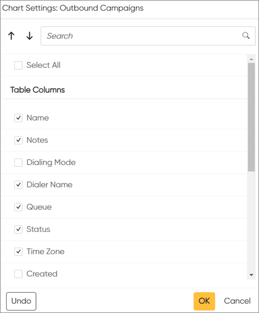The height and width of the screenshot is (313, 259).
Task: Click into the Search input field
Action: pyautogui.click(x=148, y=36)
